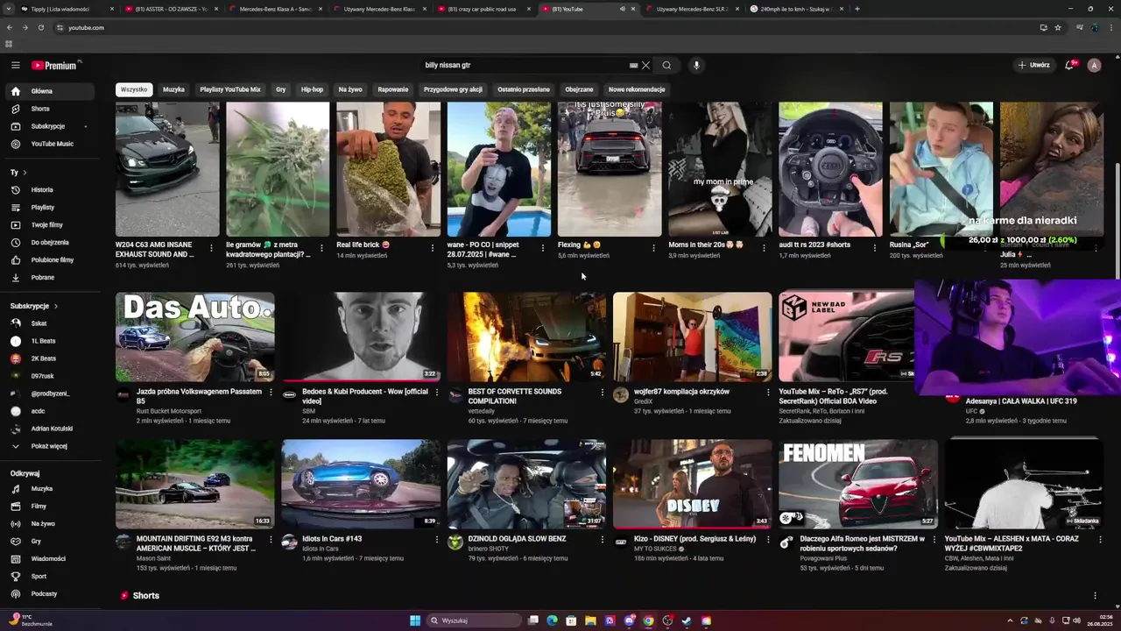Expand the Subskrypcje section header
Image resolution: width=1121 pixels, height=631 pixels.
click(x=34, y=306)
